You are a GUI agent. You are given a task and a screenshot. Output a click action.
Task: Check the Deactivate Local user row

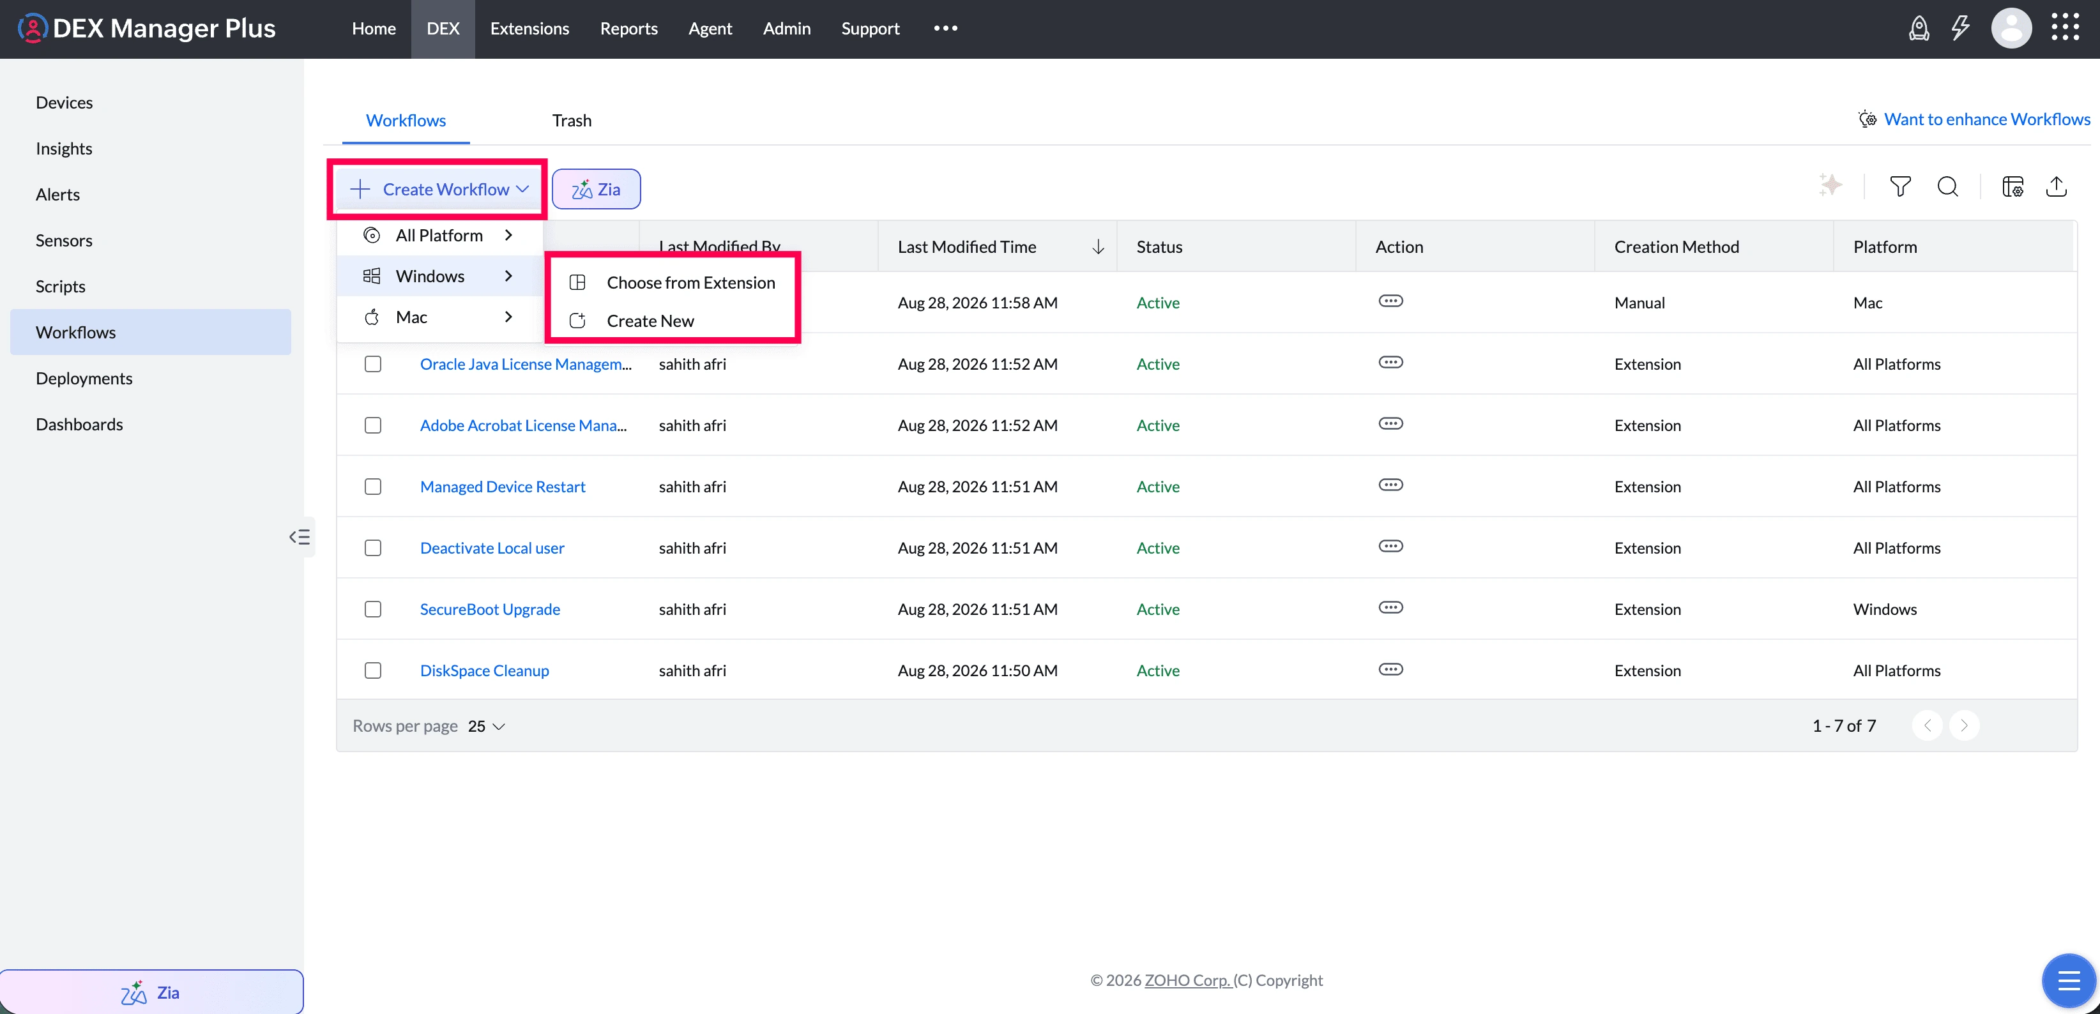click(x=372, y=548)
